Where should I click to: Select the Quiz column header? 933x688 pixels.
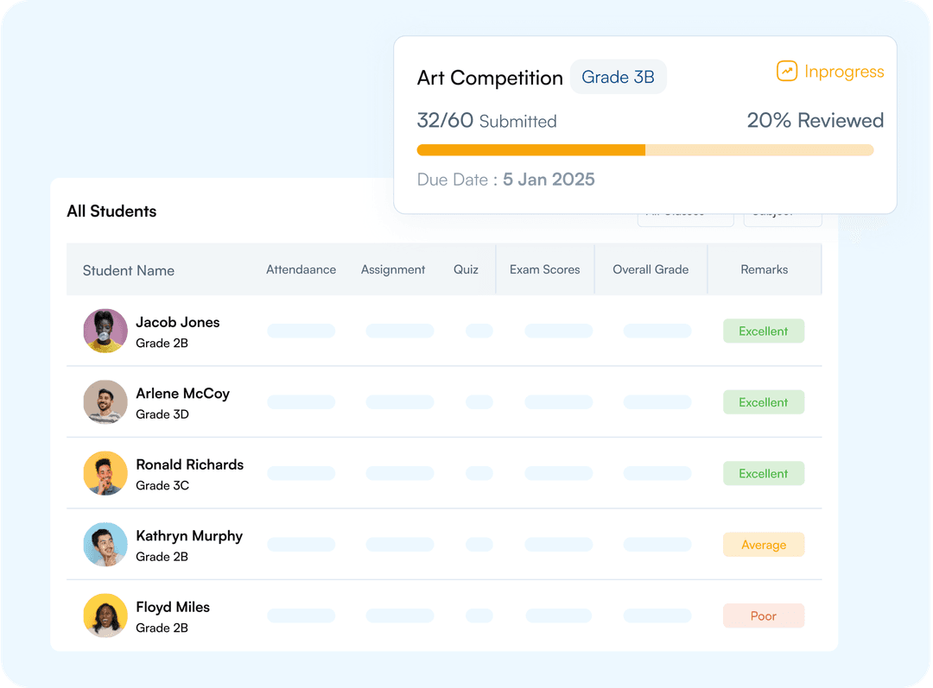pyautogui.click(x=466, y=269)
